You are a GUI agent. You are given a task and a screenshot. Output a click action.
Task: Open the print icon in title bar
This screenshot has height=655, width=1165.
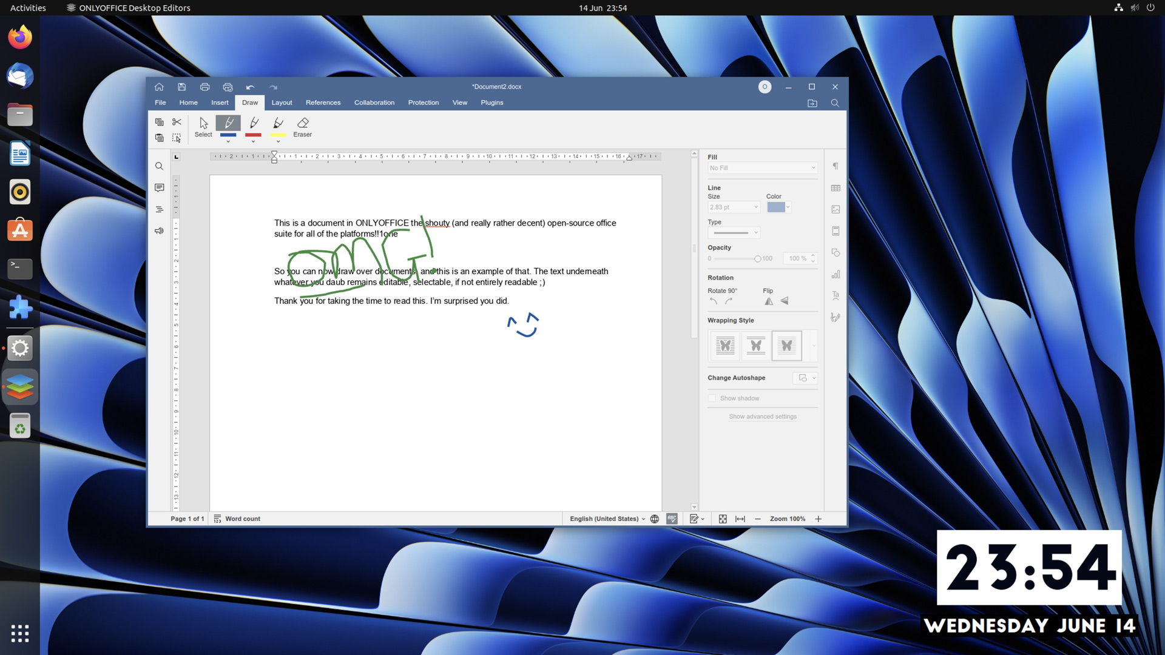point(204,87)
